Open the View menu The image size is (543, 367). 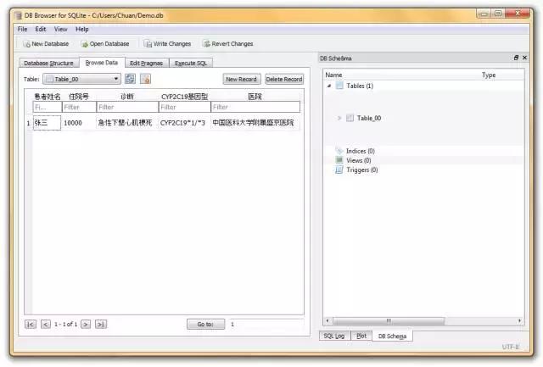[x=60, y=29]
